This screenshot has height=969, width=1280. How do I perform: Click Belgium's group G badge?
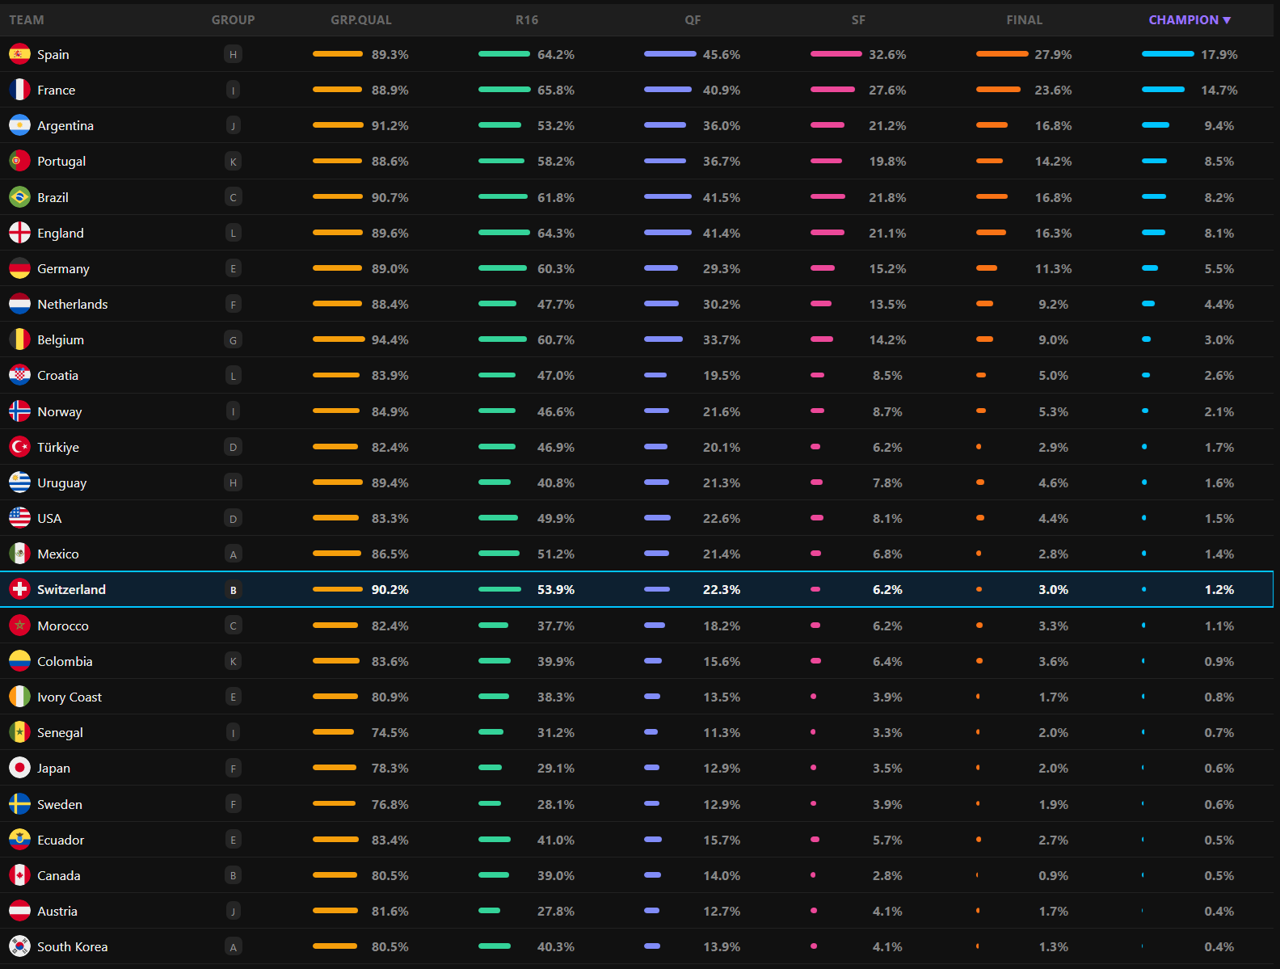[x=233, y=340]
